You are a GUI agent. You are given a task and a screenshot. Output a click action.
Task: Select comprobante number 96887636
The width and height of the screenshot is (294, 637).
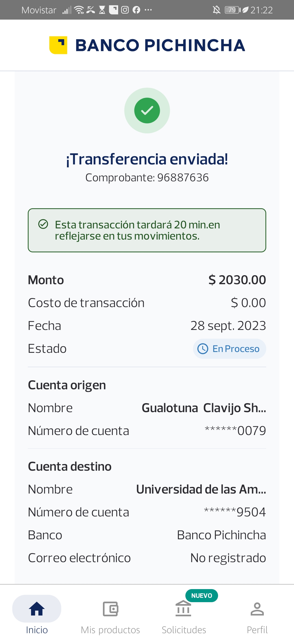pos(183,178)
